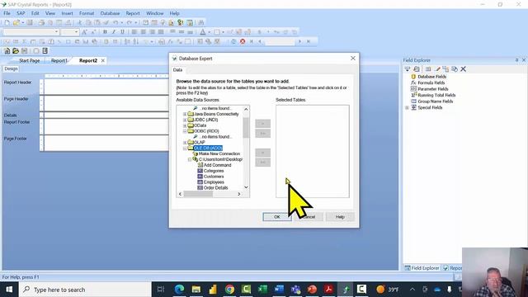Viewport: 528px width, 297px height.
Task: Click the Windows search box
Action: click(x=85, y=290)
